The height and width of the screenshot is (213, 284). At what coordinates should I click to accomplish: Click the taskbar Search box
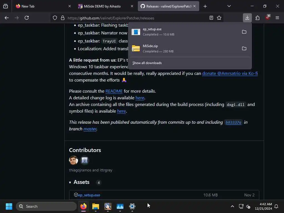(46, 206)
